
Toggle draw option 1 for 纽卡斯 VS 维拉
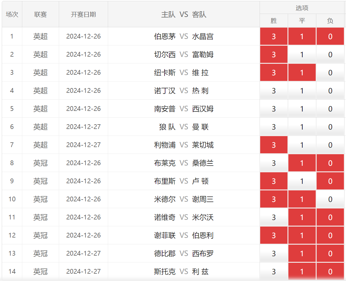(302, 72)
